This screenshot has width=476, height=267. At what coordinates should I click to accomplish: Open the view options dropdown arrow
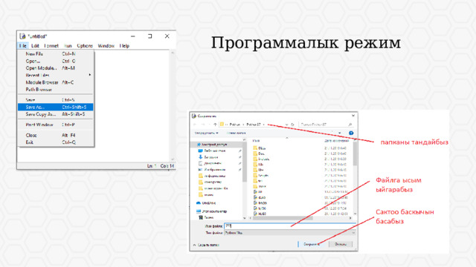tap(340, 133)
